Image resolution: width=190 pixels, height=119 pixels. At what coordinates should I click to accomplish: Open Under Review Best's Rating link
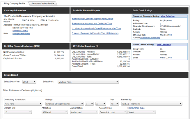(x=150, y=38)
